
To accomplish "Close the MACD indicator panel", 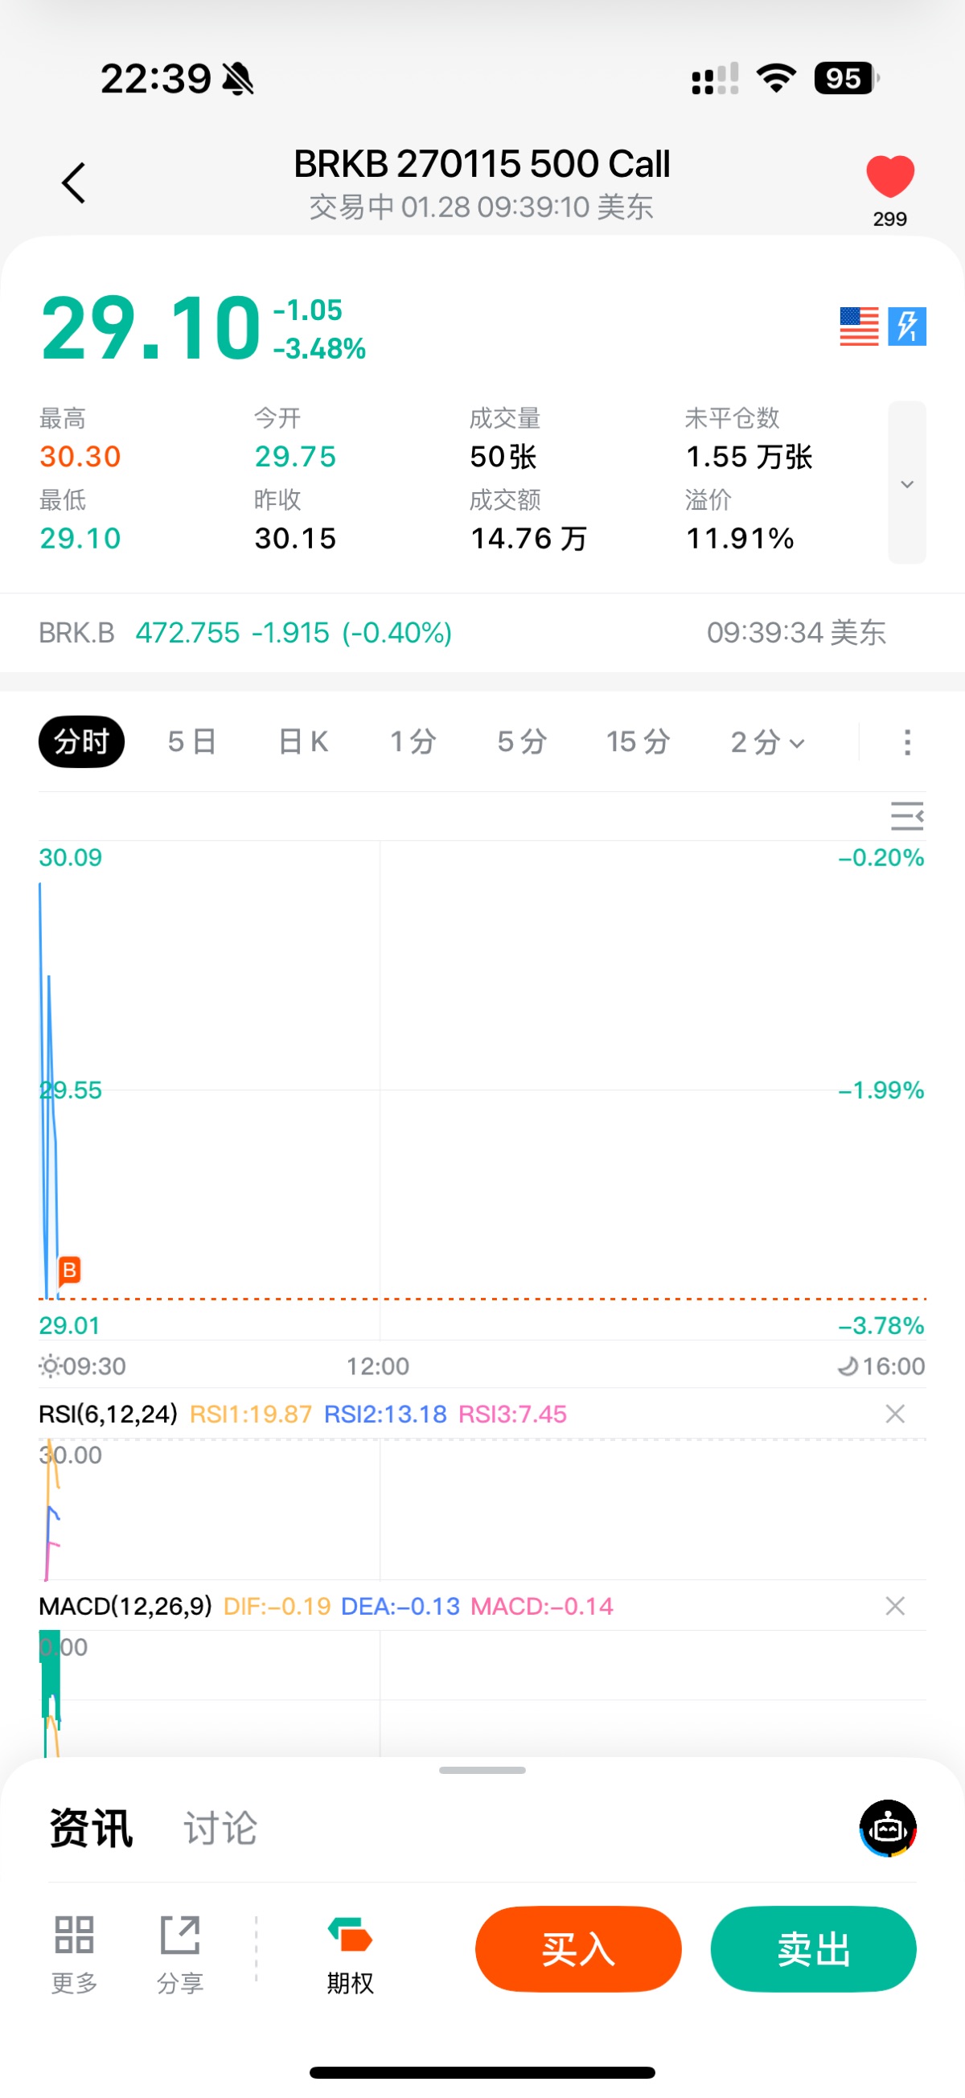I will pyautogui.click(x=895, y=1606).
